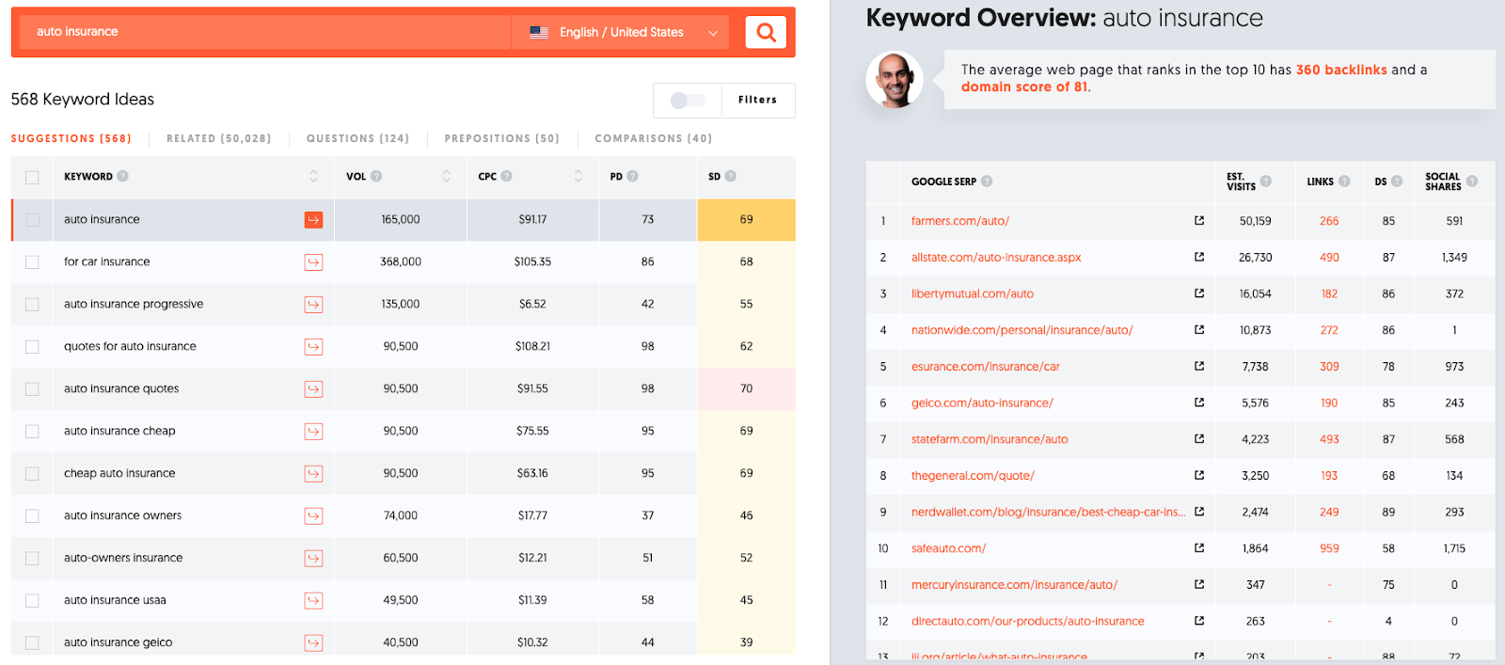Check the 'auto insurance' row checkbox
Image resolution: width=1505 pixels, height=665 pixels.
32,219
